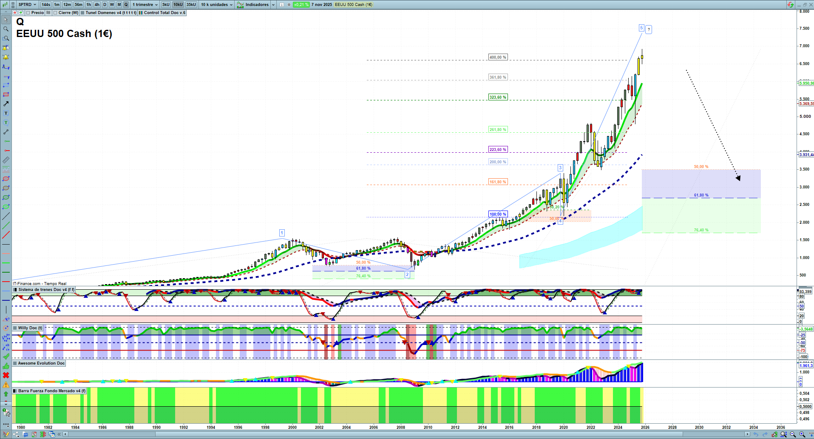This screenshot has height=439, width=814.
Task: Click the zoom in magnifier in bottom bar
Action: pyautogui.click(x=802, y=434)
